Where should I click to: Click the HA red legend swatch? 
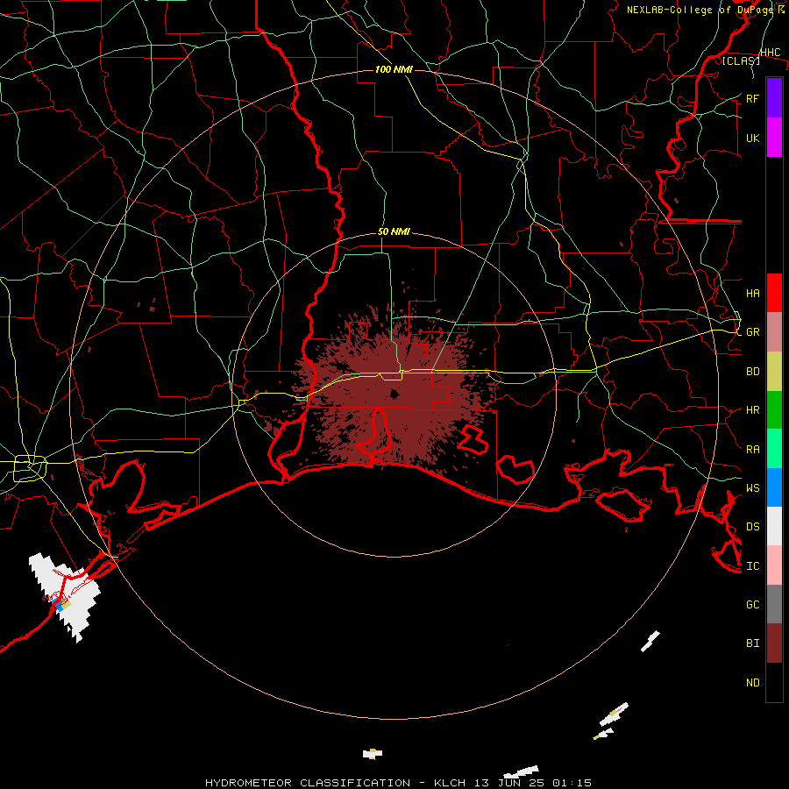tap(774, 293)
